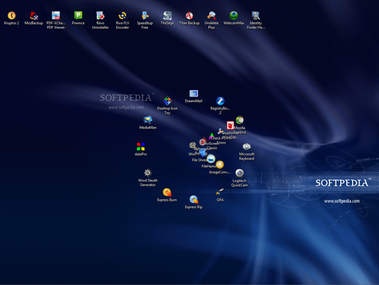Select the Kruptos 2 desktop icon
Screen dimensions: 379x285
pos(11,16)
